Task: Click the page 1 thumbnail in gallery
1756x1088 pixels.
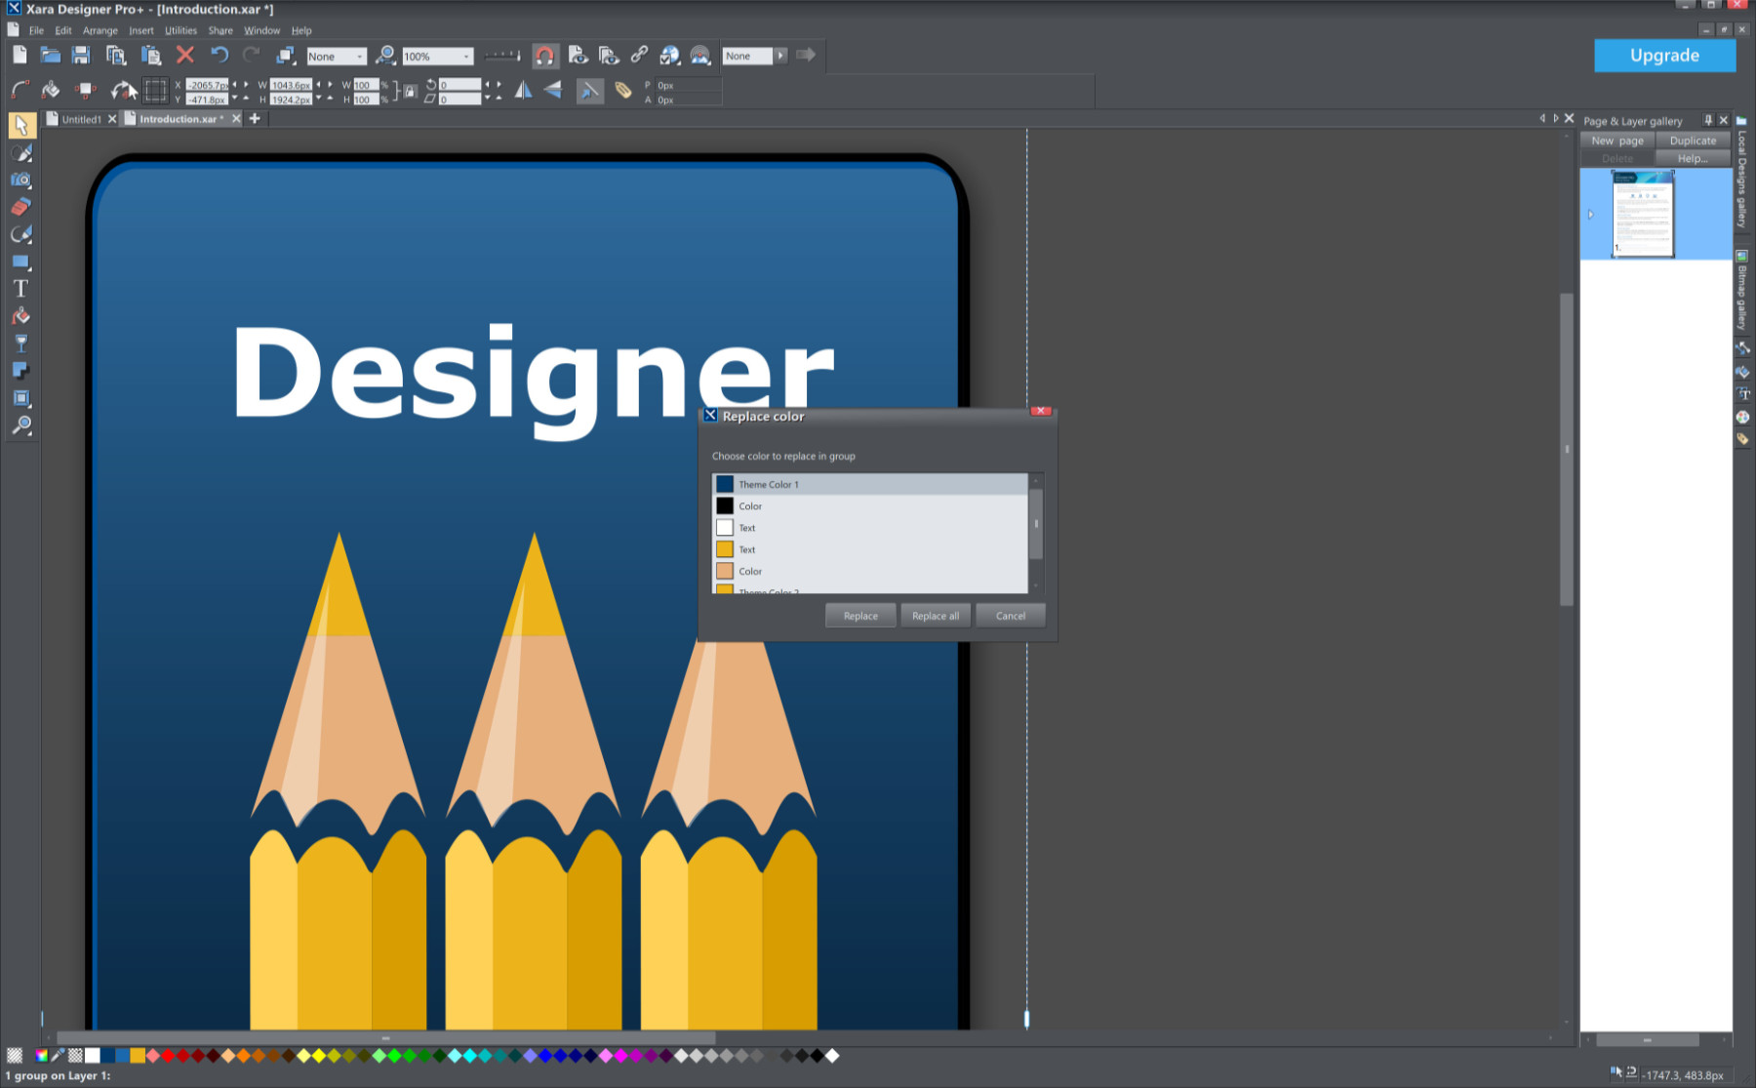Action: point(1642,214)
